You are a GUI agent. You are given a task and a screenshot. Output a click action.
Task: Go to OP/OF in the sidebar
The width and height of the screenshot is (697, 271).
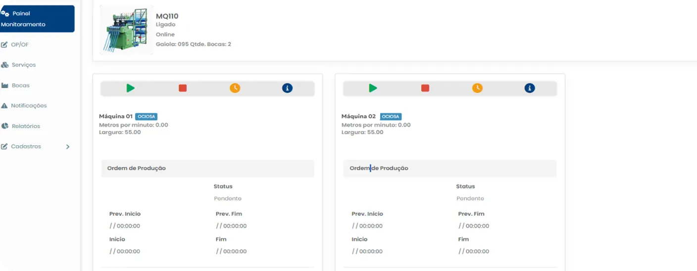[20, 45]
